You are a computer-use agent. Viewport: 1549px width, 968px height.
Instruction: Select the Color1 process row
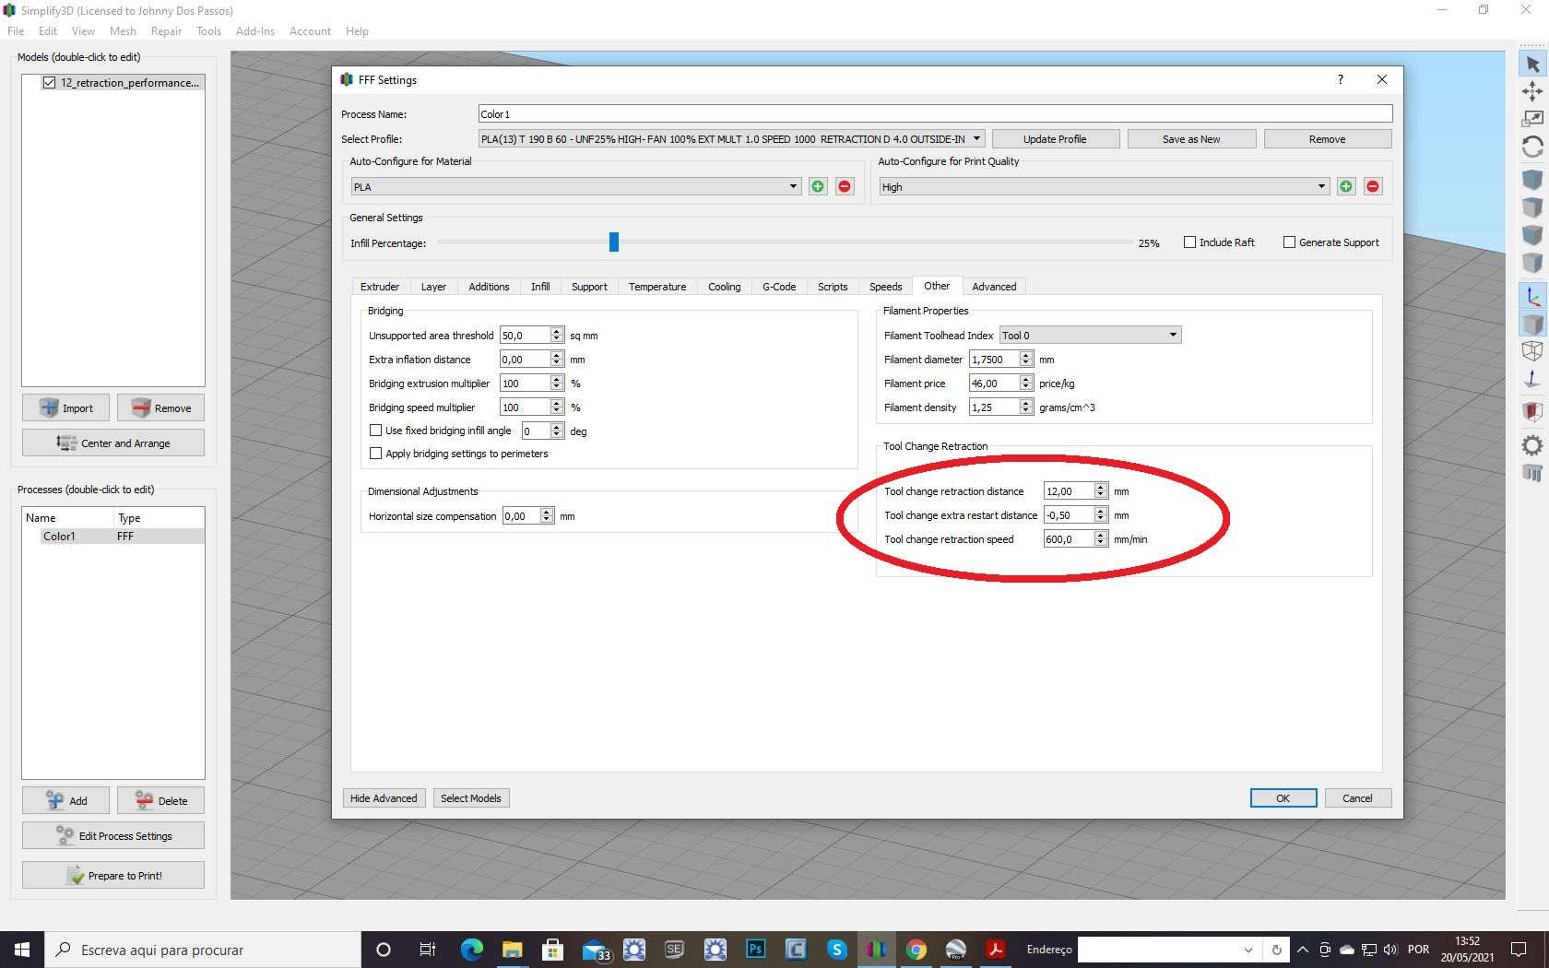coord(113,536)
